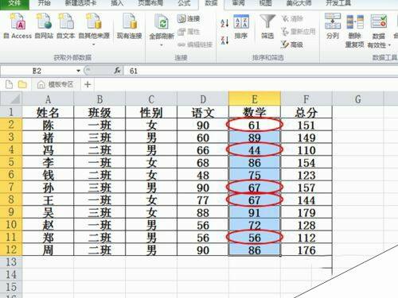Click Text to Columns (分列)
Viewport: 398px width, 298px height.
tap(333, 26)
